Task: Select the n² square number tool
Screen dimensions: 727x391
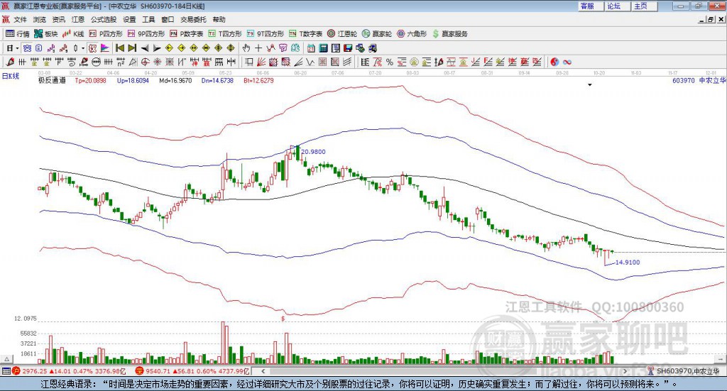Action: pos(121,62)
